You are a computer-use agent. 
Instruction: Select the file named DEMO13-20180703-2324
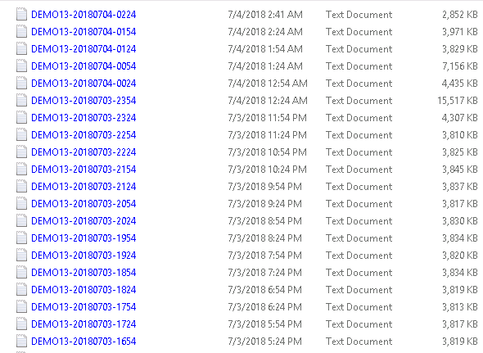pyautogui.click(x=84, y=118)
